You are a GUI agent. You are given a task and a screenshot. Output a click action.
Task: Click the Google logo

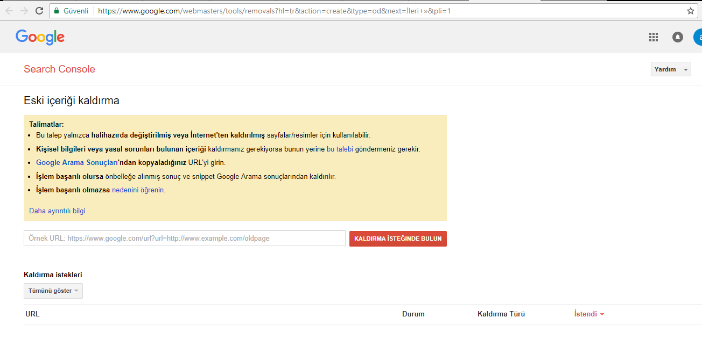(x=40, y=37)
